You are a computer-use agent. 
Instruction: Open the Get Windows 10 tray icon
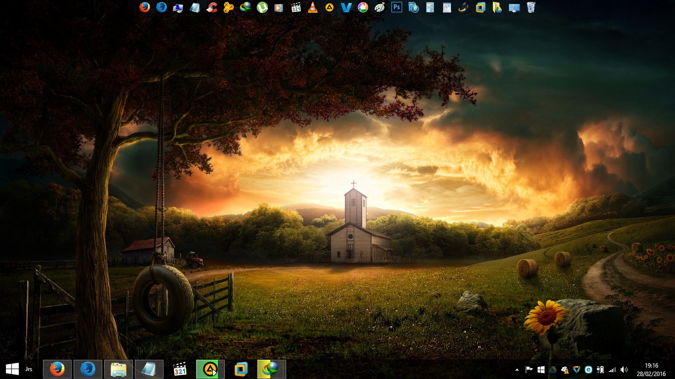[541, 370]
